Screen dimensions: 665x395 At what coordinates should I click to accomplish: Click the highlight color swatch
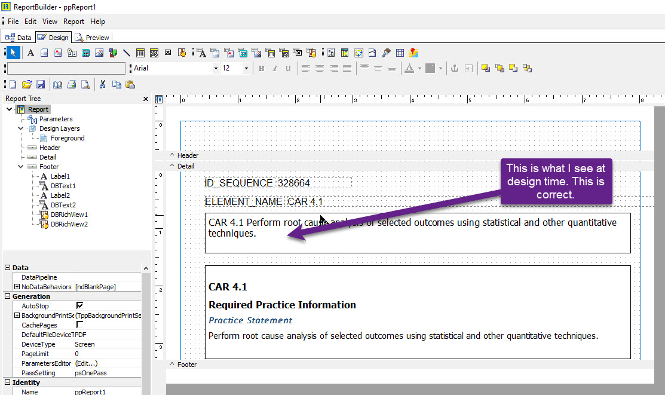pos(430,68)
